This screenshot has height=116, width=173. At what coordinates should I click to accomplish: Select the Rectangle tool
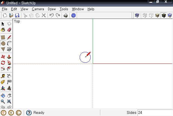tap(3, 37)
